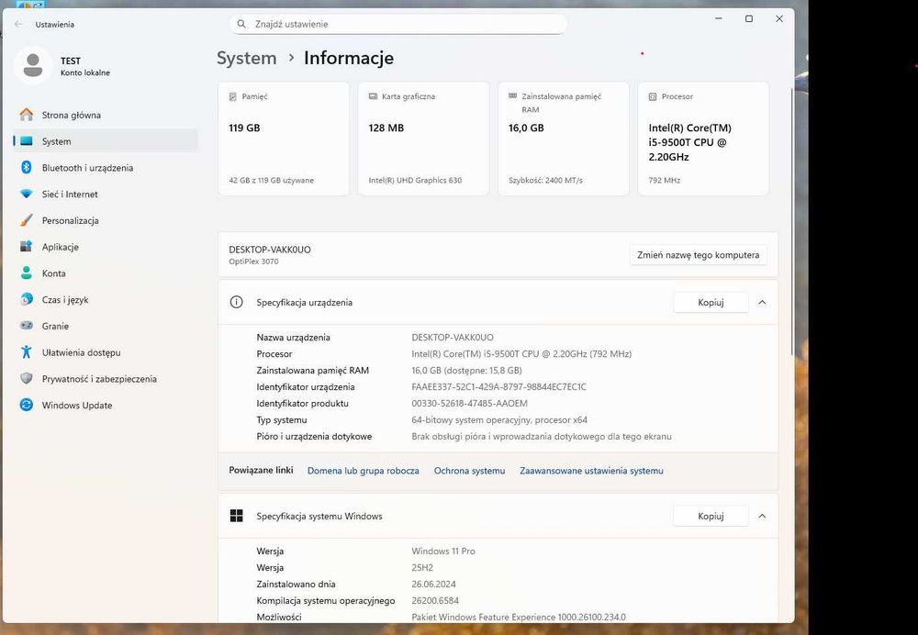The width and height of the screenshot is (918, 635).
Task: Click OptiPlex 3070 model text
Action: pyautogui.click(x=253, y=262)
